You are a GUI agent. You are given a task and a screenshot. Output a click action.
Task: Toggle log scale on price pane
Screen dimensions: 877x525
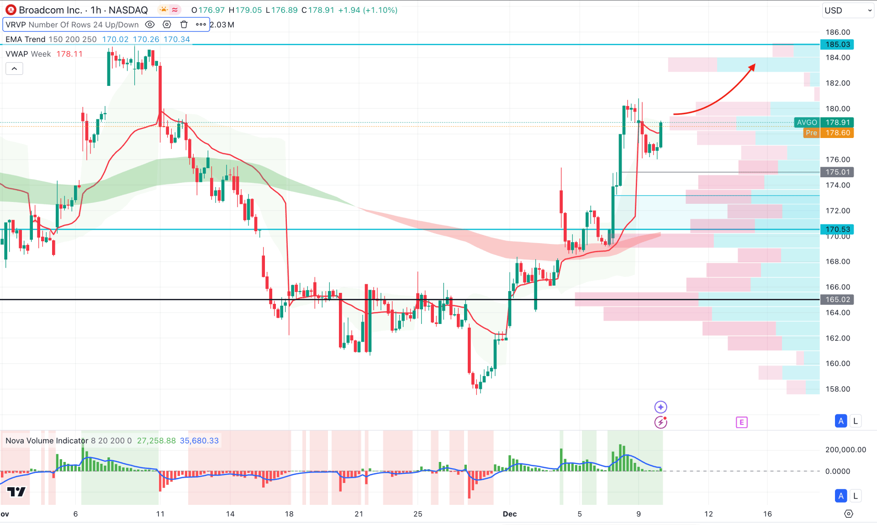click(856, 421)
